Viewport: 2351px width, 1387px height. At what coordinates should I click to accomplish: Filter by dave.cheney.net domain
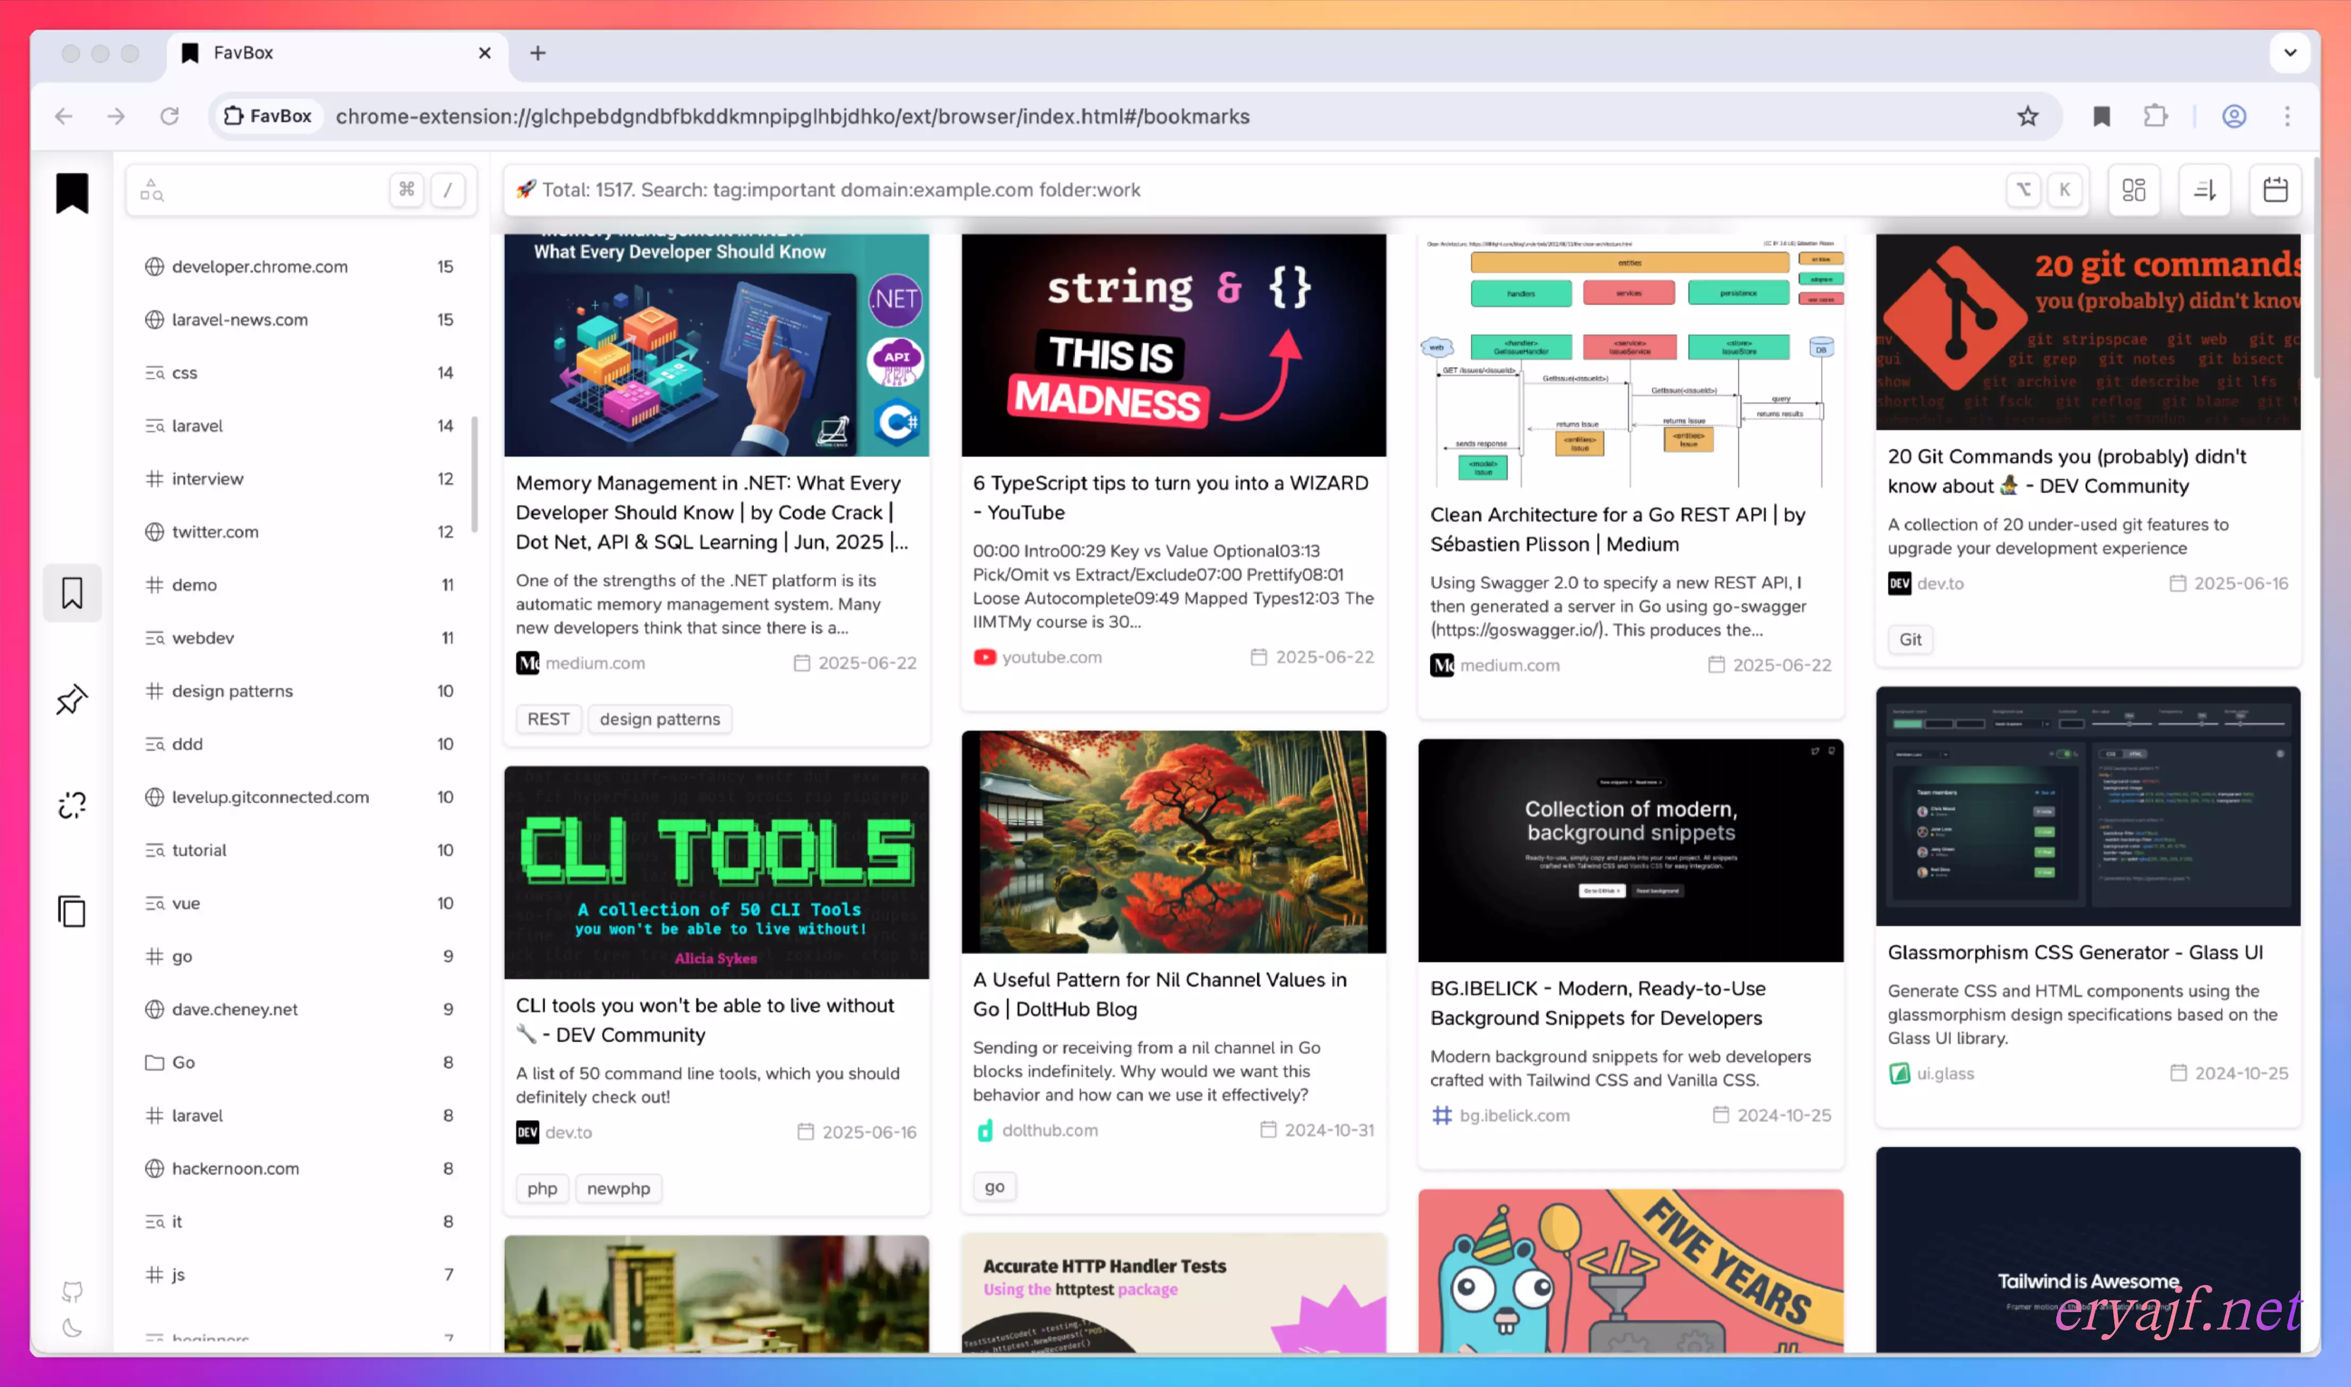[x=299, y=1009]
